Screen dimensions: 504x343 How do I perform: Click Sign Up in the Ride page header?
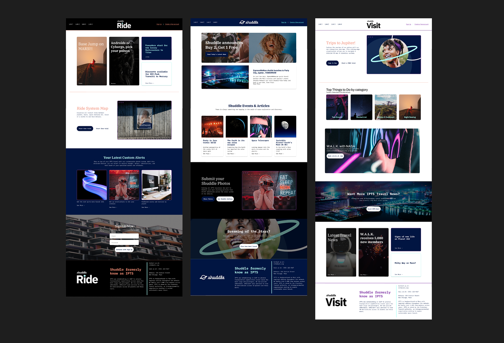click(159, 24)
